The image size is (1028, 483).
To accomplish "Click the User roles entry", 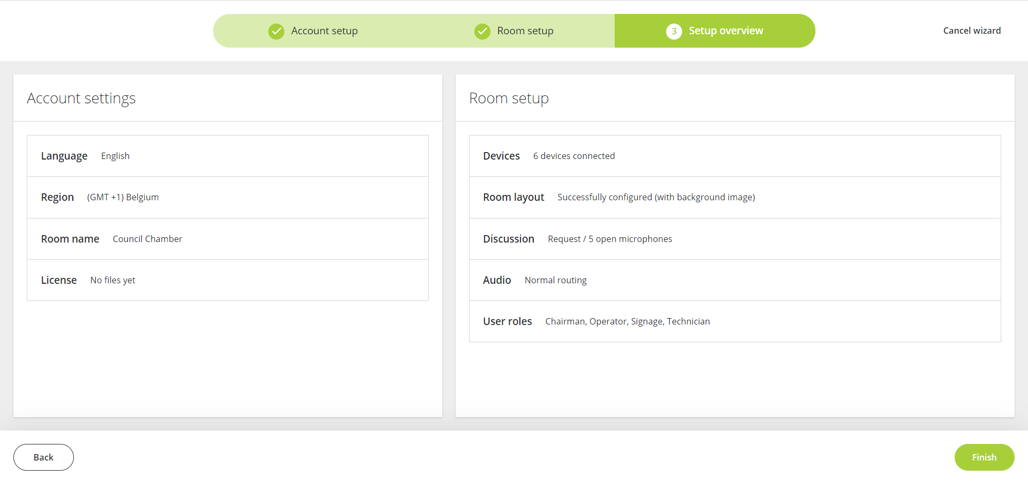I will coord(735,321).
